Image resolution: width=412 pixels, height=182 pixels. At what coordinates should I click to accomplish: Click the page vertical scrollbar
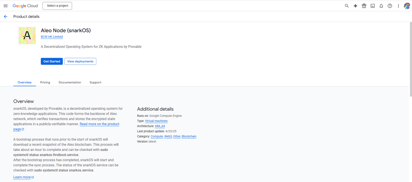[x=411, y=59]
